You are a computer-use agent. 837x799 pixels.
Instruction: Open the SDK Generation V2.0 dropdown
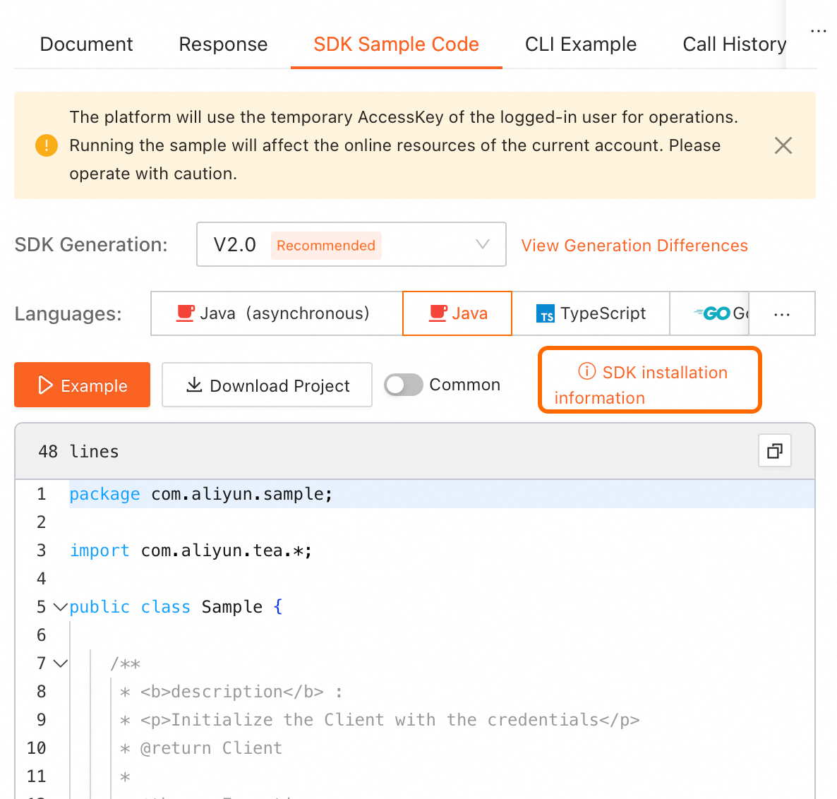[x=351, y=244]
